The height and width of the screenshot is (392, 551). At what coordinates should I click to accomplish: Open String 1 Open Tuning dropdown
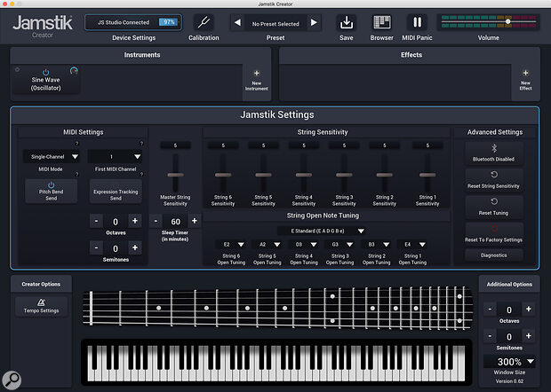(412, 244)
